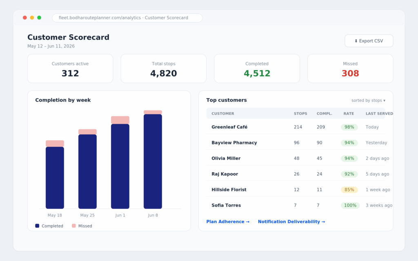Click the browser address bar
Image resolution: width=418 pixels, height=261 pixels.
(127, 18)
